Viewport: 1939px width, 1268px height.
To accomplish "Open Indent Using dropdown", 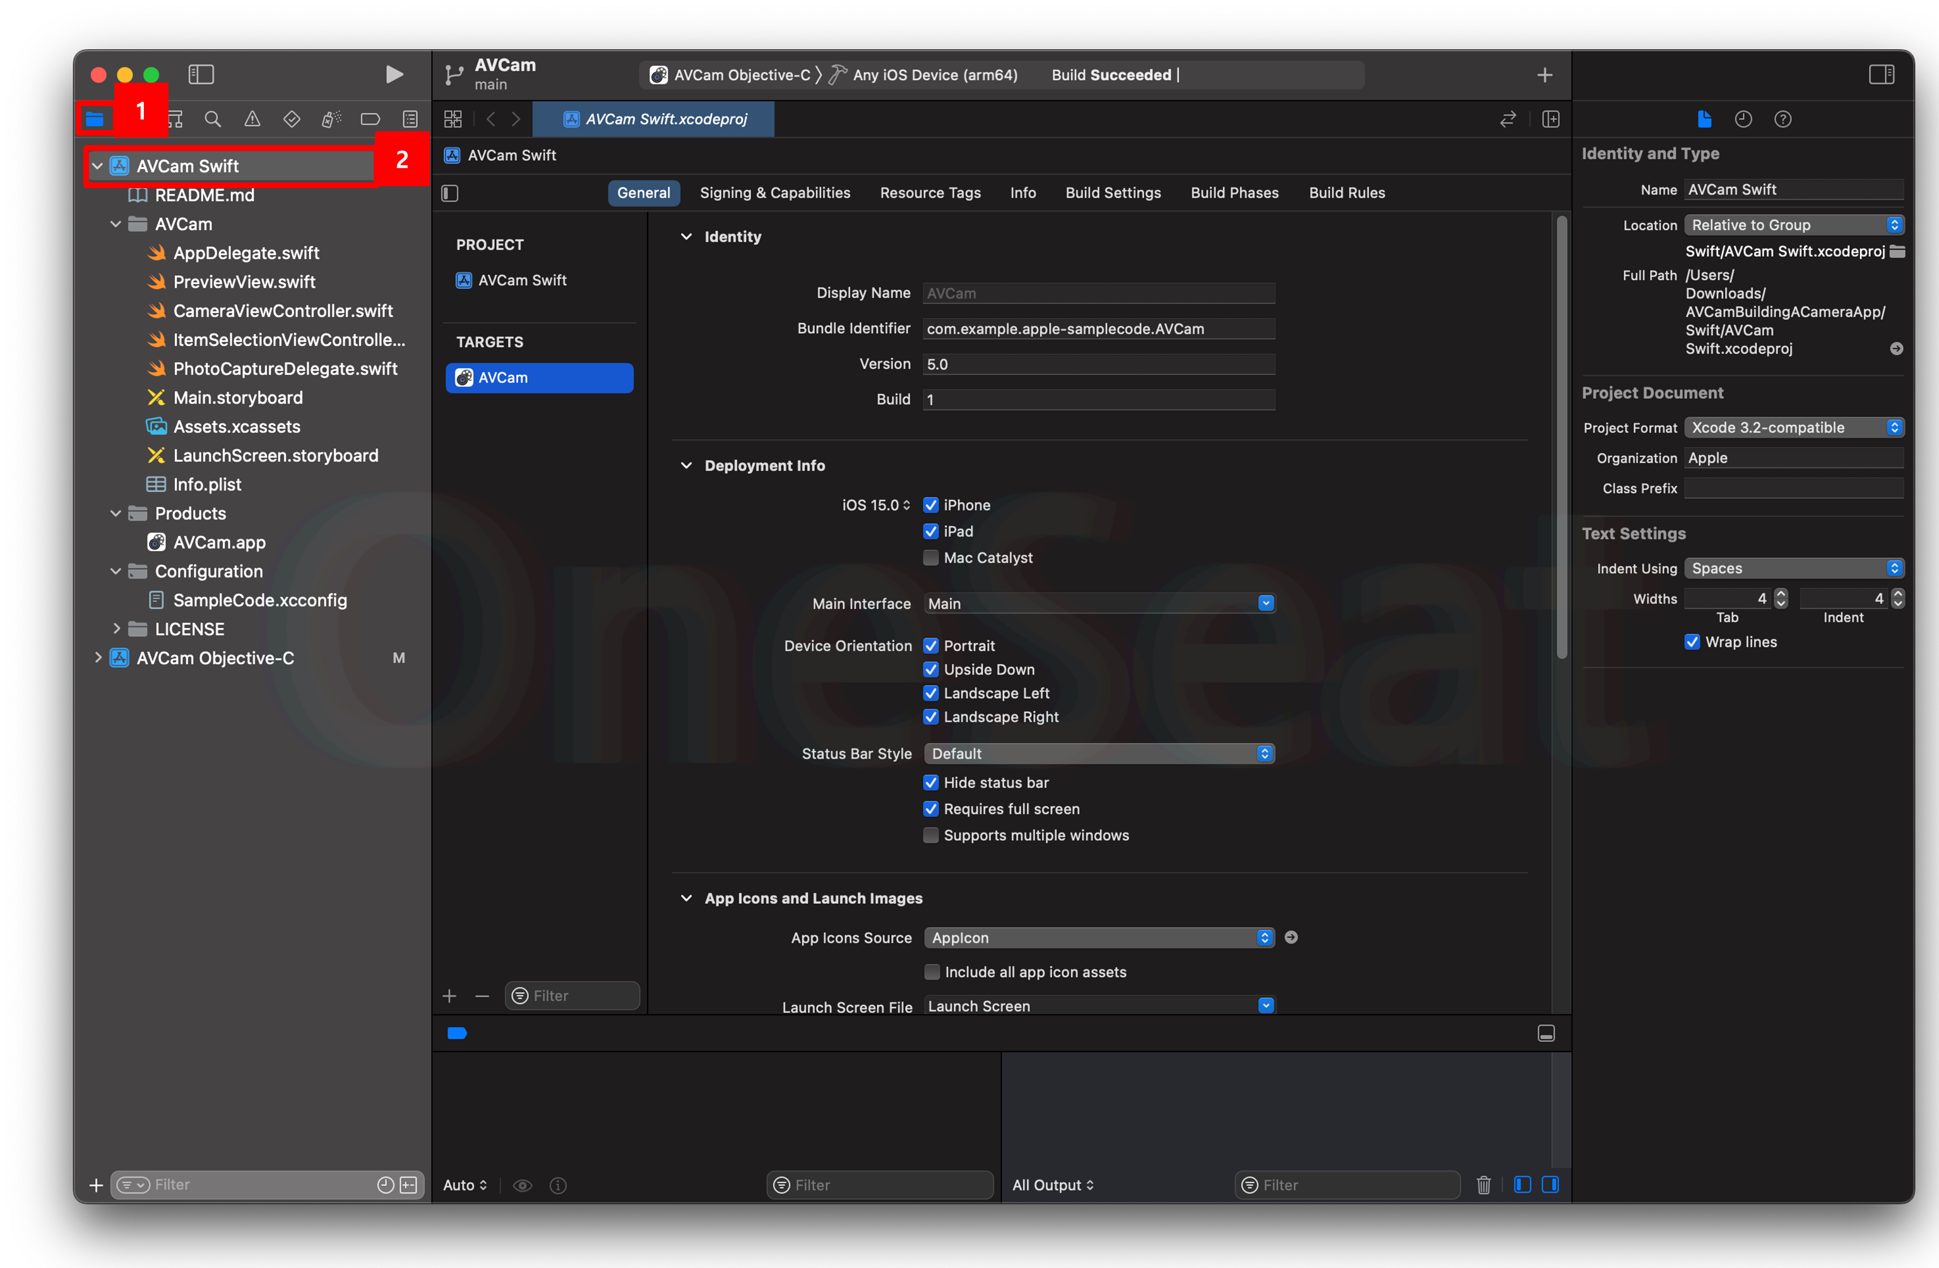I will (x=1795, y=569).
